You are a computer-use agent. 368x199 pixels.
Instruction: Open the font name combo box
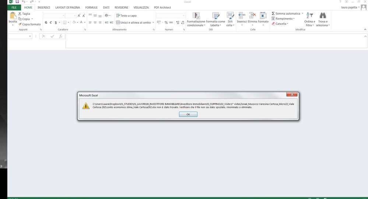(54, 15)
